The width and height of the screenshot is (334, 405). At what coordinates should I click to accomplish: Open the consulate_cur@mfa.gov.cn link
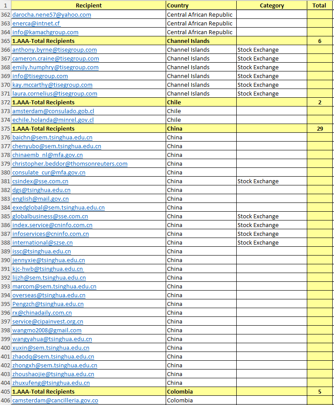tap(49, 173)
